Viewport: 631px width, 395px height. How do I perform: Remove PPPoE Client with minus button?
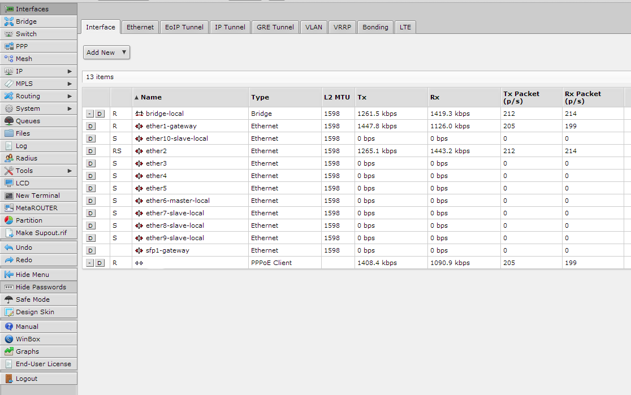(90, 263)
